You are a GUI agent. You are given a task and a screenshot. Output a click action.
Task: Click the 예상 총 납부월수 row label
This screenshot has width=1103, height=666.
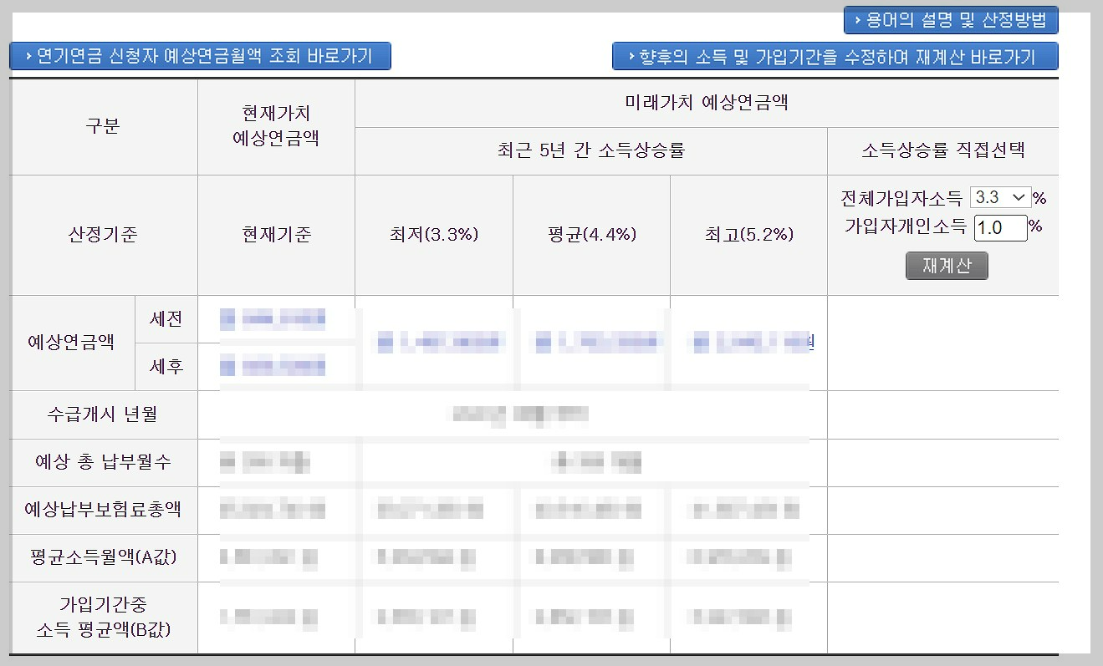pyautogui.click(x=103, y=462)
